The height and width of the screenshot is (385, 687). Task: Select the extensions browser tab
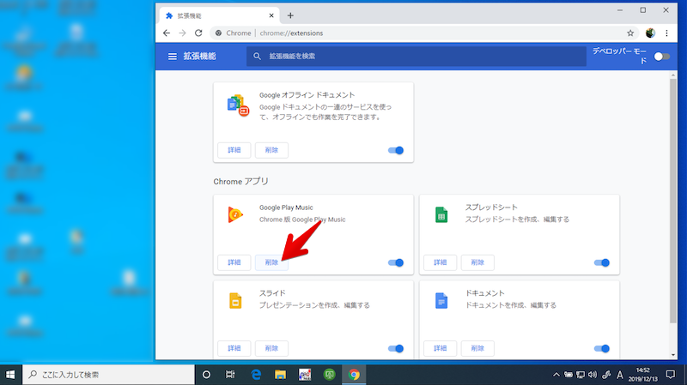click(219, 15)
